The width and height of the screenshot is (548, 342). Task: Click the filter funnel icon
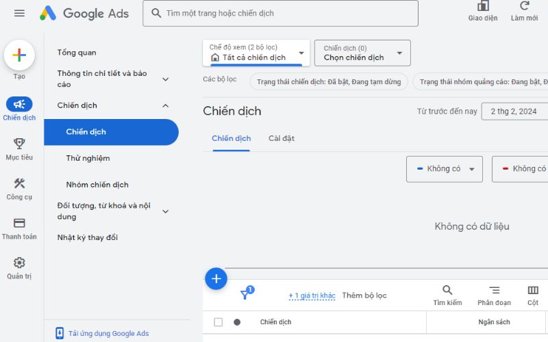click(x=245, y=295)
